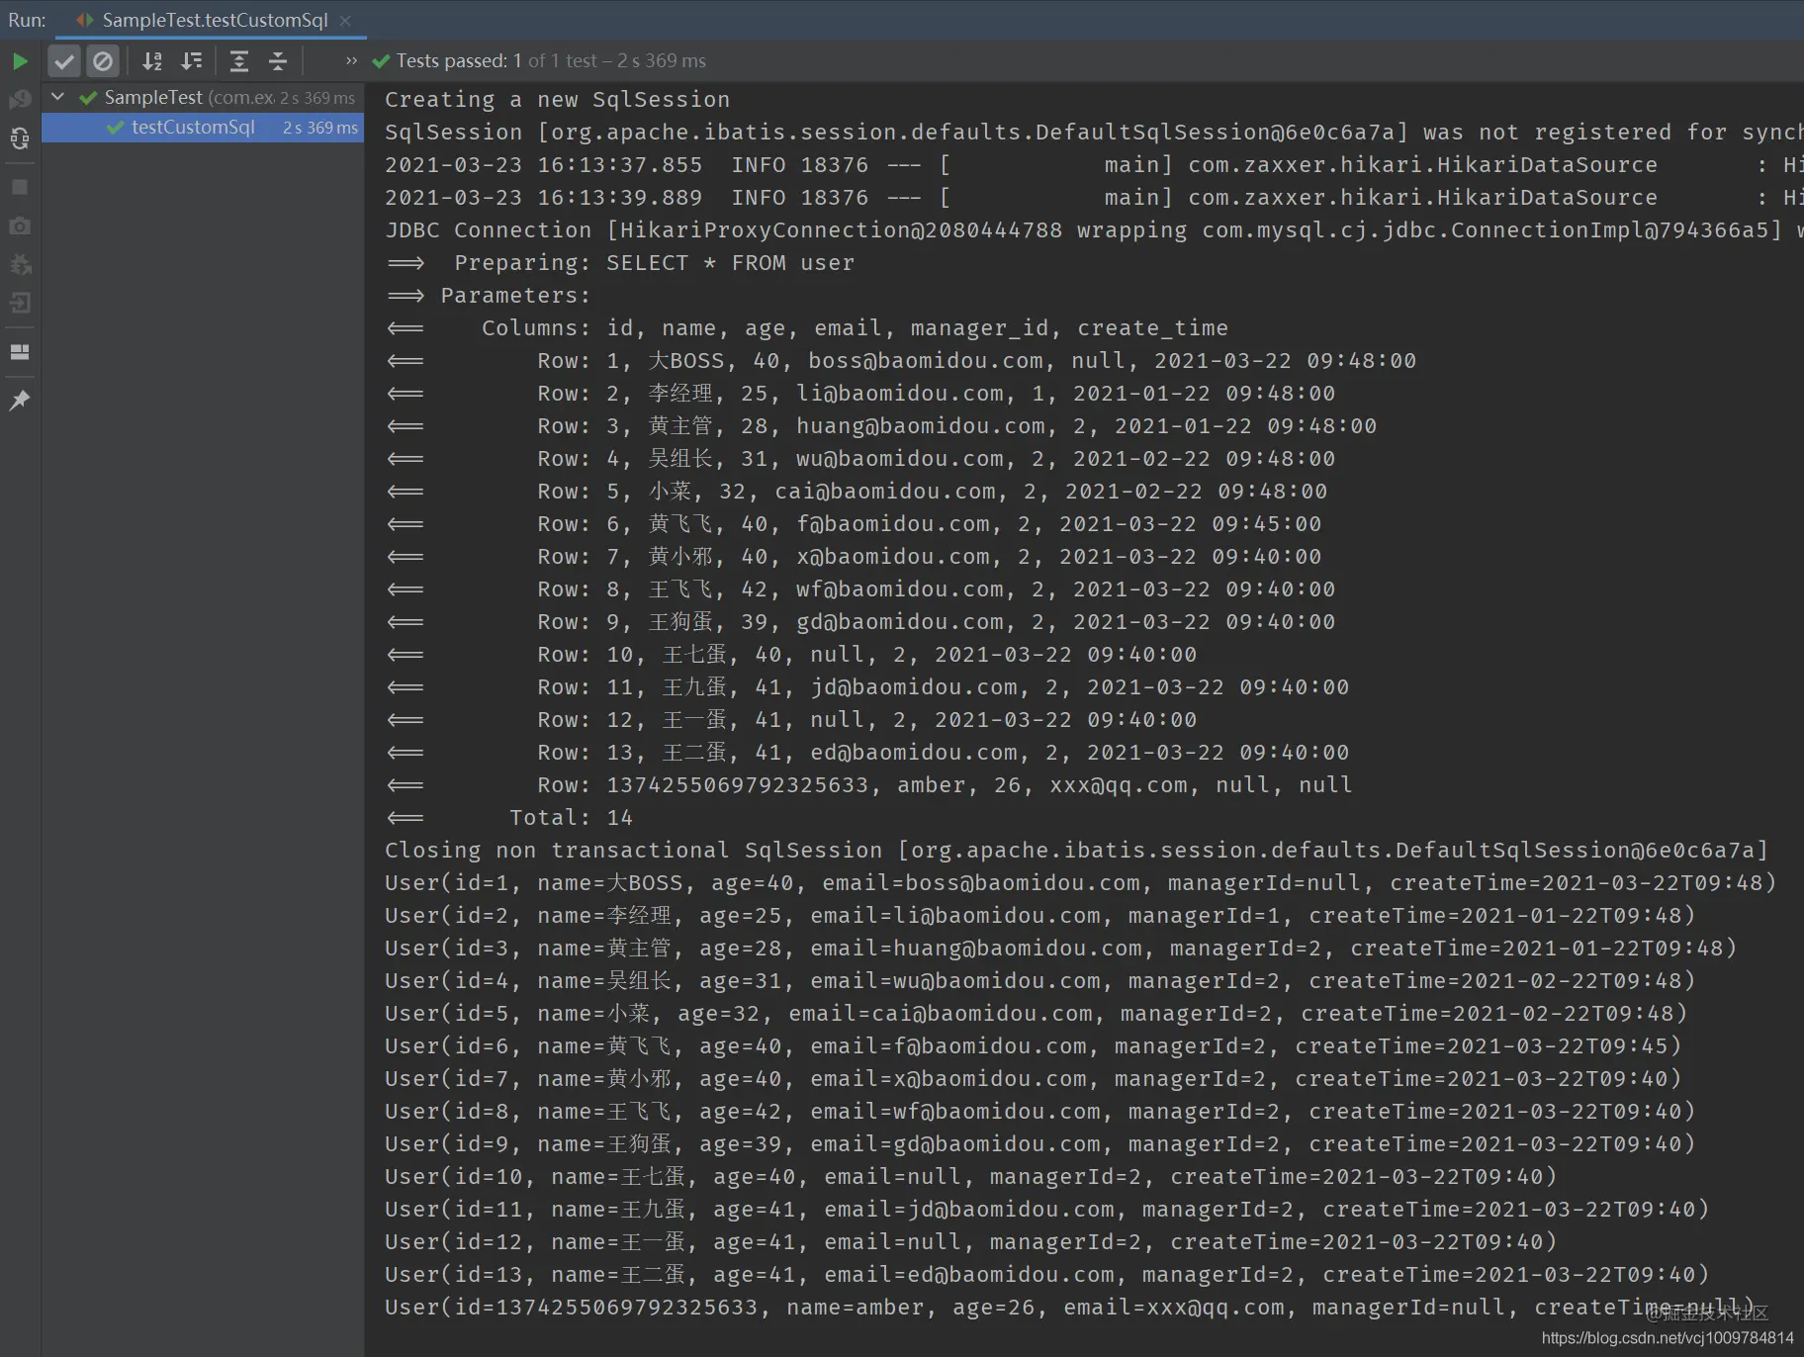Collapse the SampleTest tree node
This screenshot has height=1357, width=1804.
[57, 97]
